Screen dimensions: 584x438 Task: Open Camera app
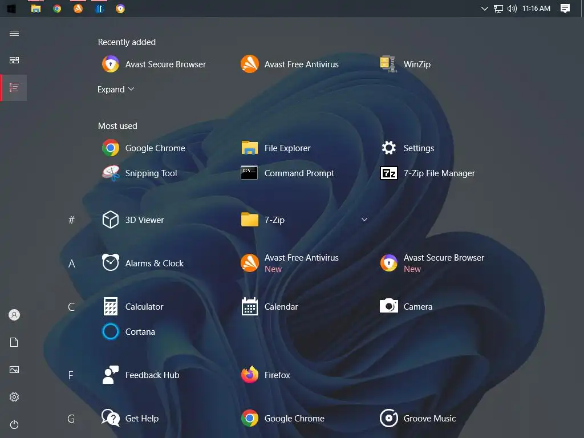point(406,306)
